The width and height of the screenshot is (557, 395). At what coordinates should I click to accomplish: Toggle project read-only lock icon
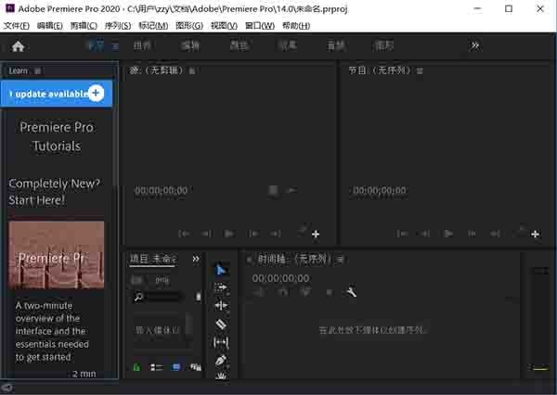[x=136, y=367]
